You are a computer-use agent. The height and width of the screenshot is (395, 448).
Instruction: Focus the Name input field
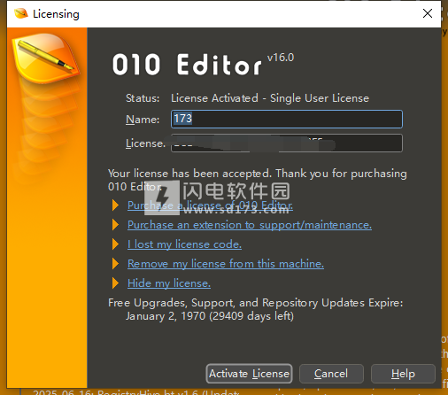pyautogui.click(x=287, y=119)
